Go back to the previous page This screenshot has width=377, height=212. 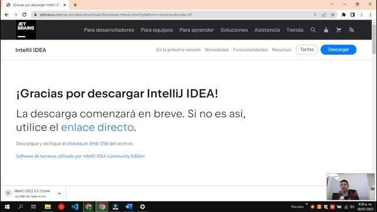click(x=6, y=15)
